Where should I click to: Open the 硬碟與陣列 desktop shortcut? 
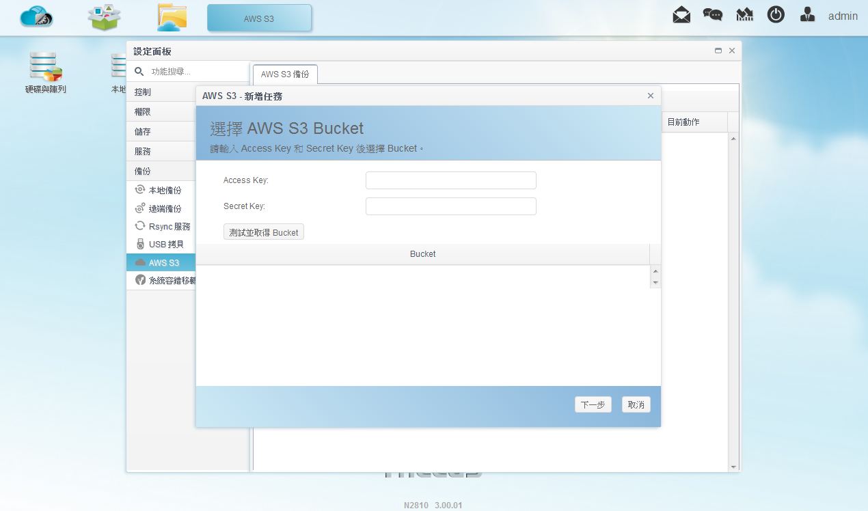pos(46,72)
